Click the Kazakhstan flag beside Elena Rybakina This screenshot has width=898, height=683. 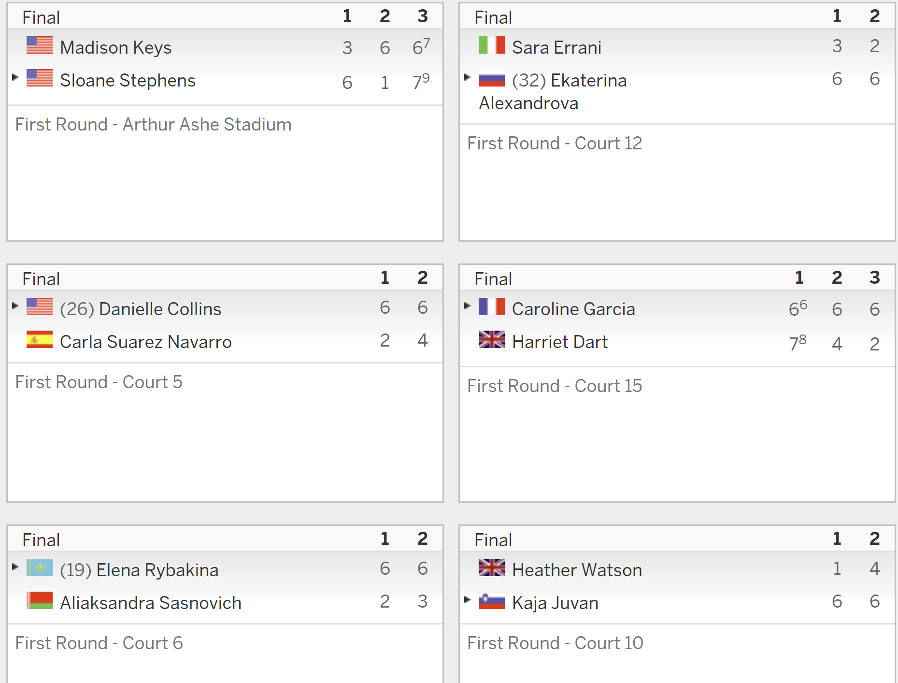click(x=40, y=568)
